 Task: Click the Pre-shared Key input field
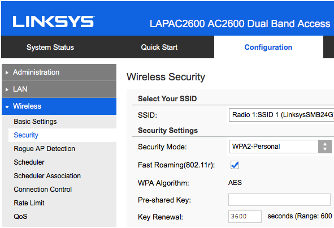tap(279, 200)
